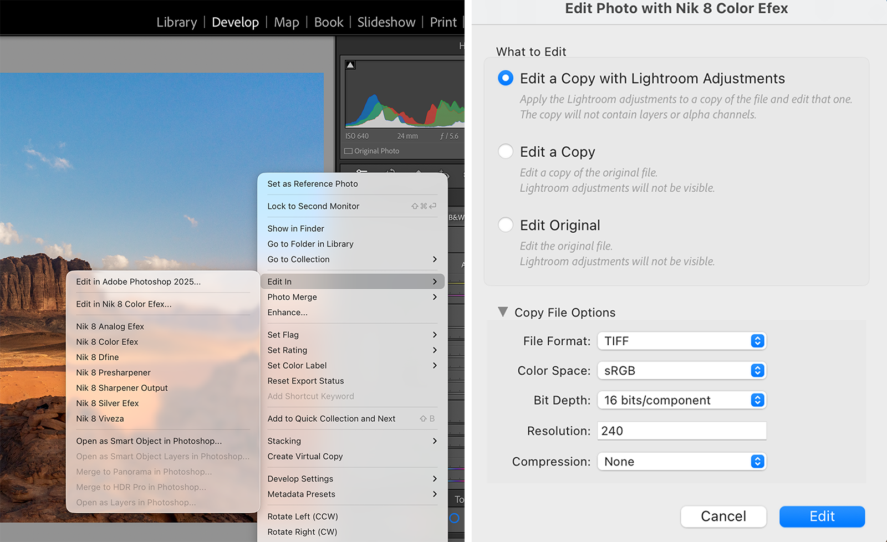Expand the Develop Settings submenu
This screenshot has width=887, height=542.
click(353, 479)
